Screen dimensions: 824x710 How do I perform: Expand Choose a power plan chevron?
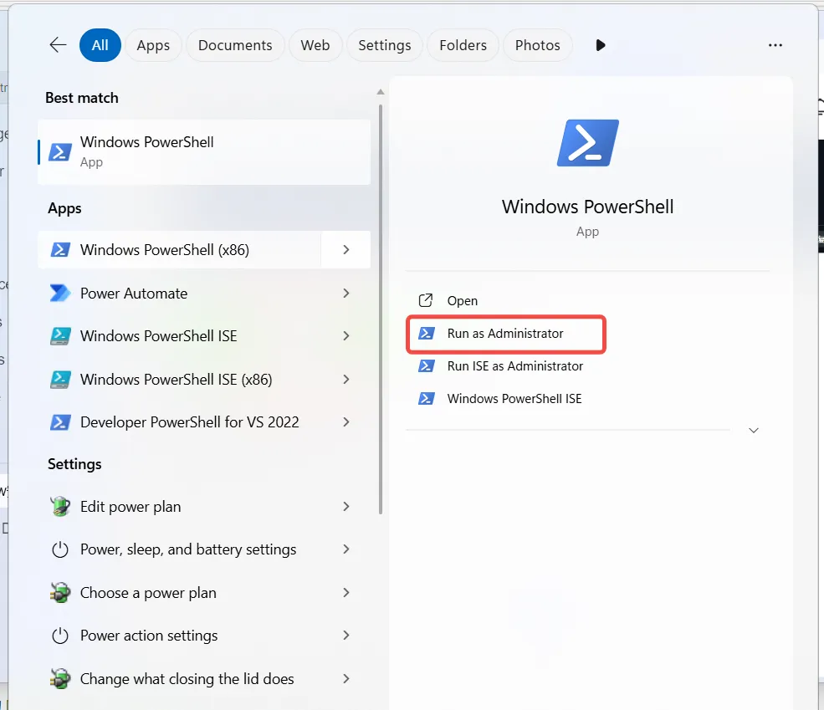click(345, 592)
